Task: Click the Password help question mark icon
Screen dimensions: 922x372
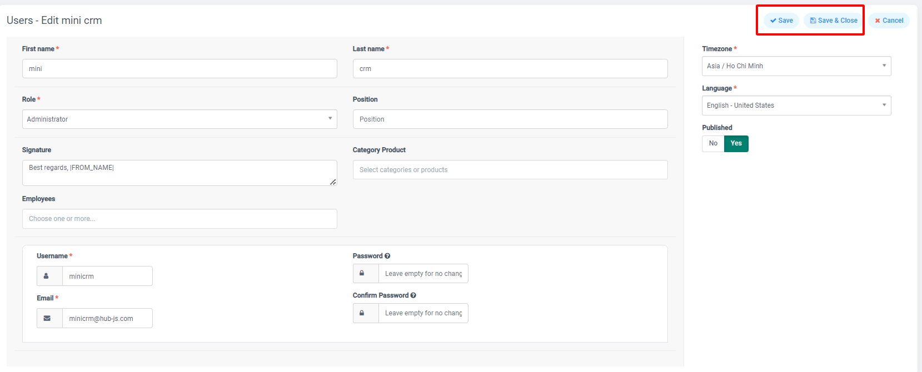Action: 387,256
